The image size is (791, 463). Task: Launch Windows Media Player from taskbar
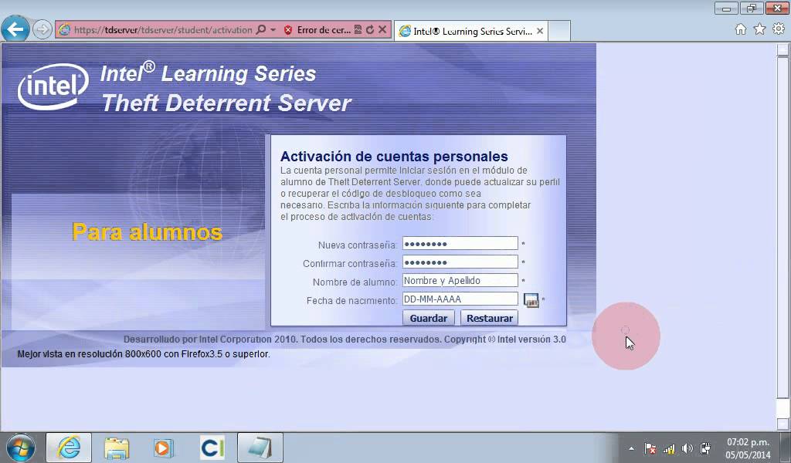point(163,448)
